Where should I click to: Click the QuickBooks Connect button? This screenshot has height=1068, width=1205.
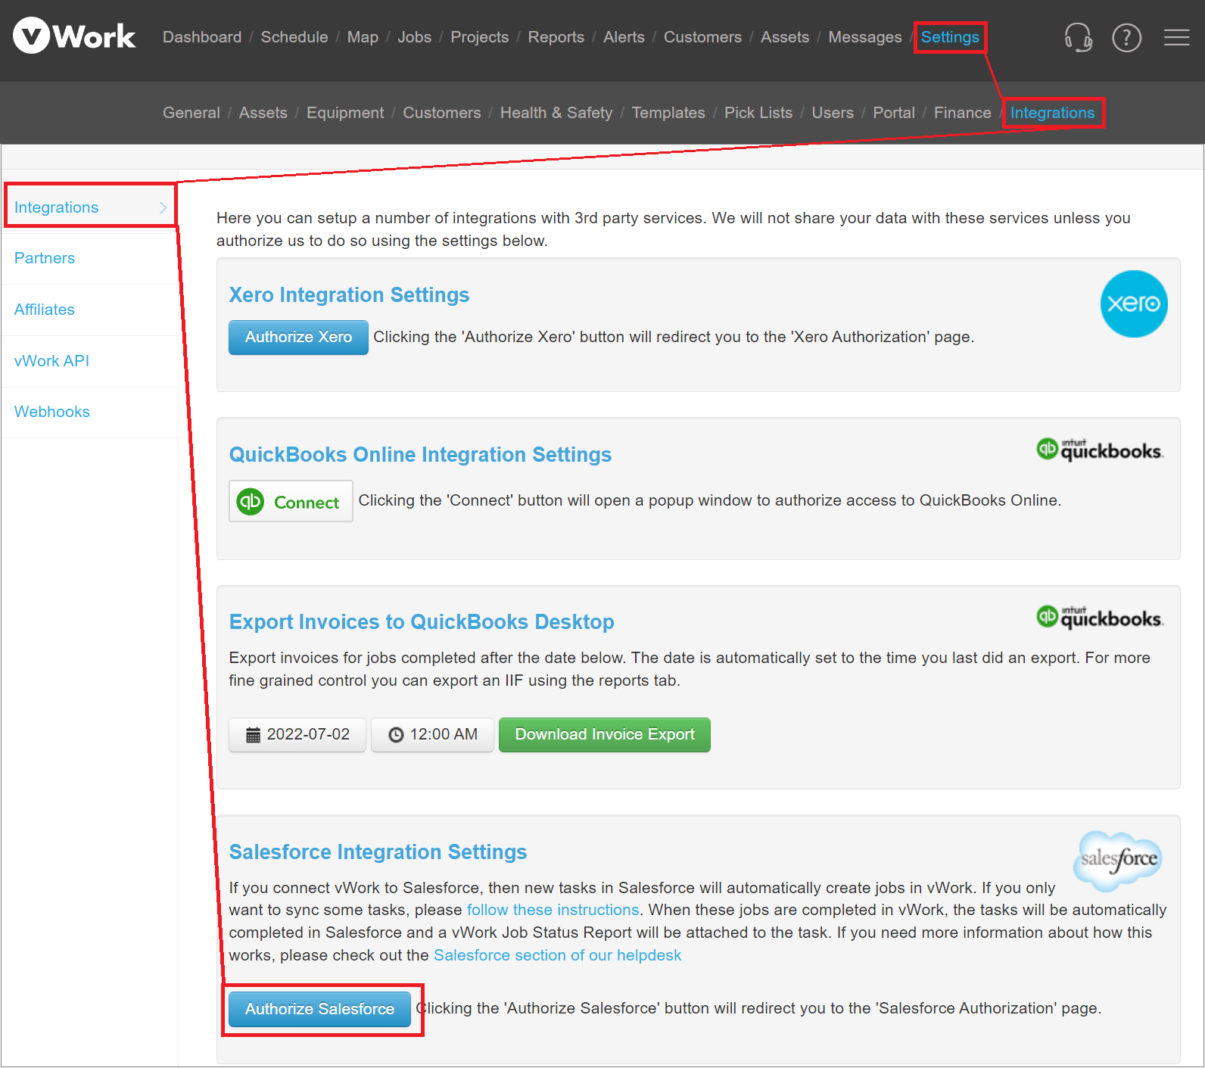coord(291,501)
